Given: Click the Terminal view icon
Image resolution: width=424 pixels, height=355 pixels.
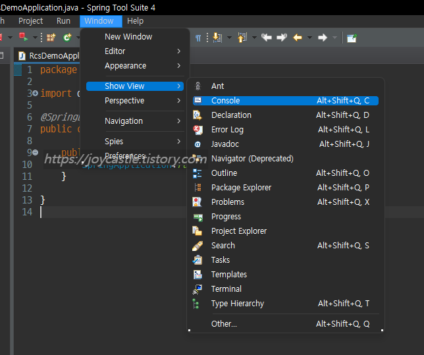Looking at the screenshot, I should (x=198, y=289).
